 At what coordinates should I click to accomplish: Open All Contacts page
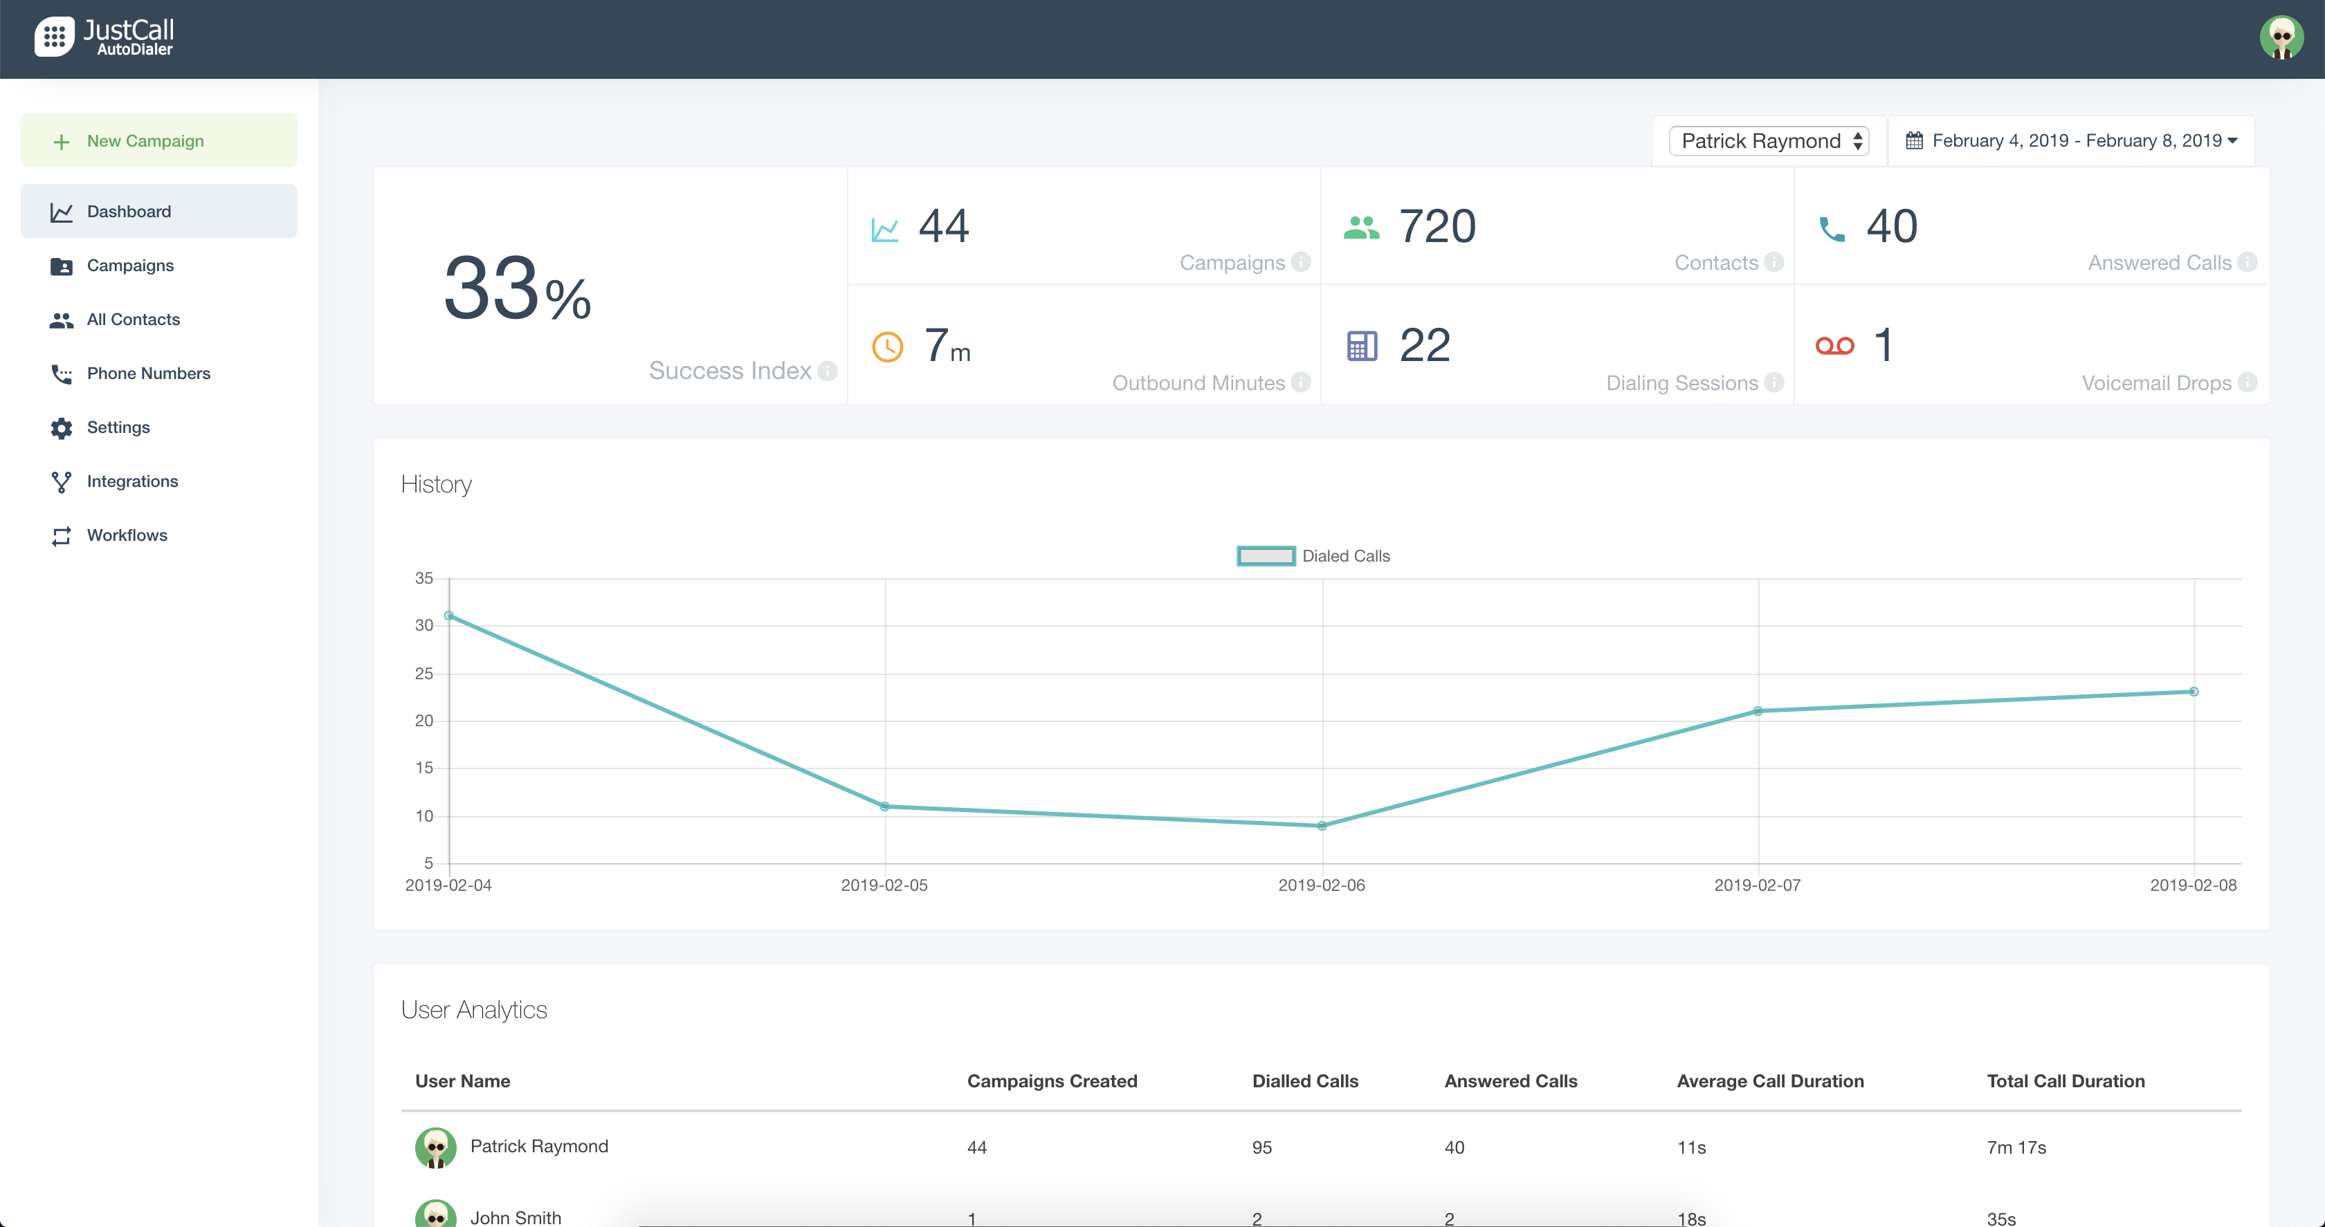point(133,320)
